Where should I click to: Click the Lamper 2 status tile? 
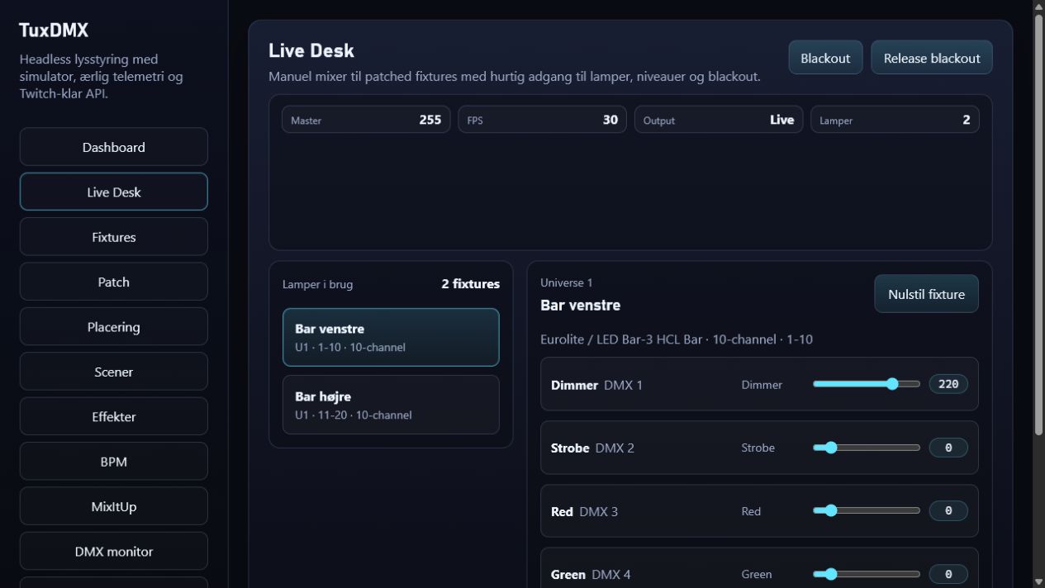click(x=895, y=120)
